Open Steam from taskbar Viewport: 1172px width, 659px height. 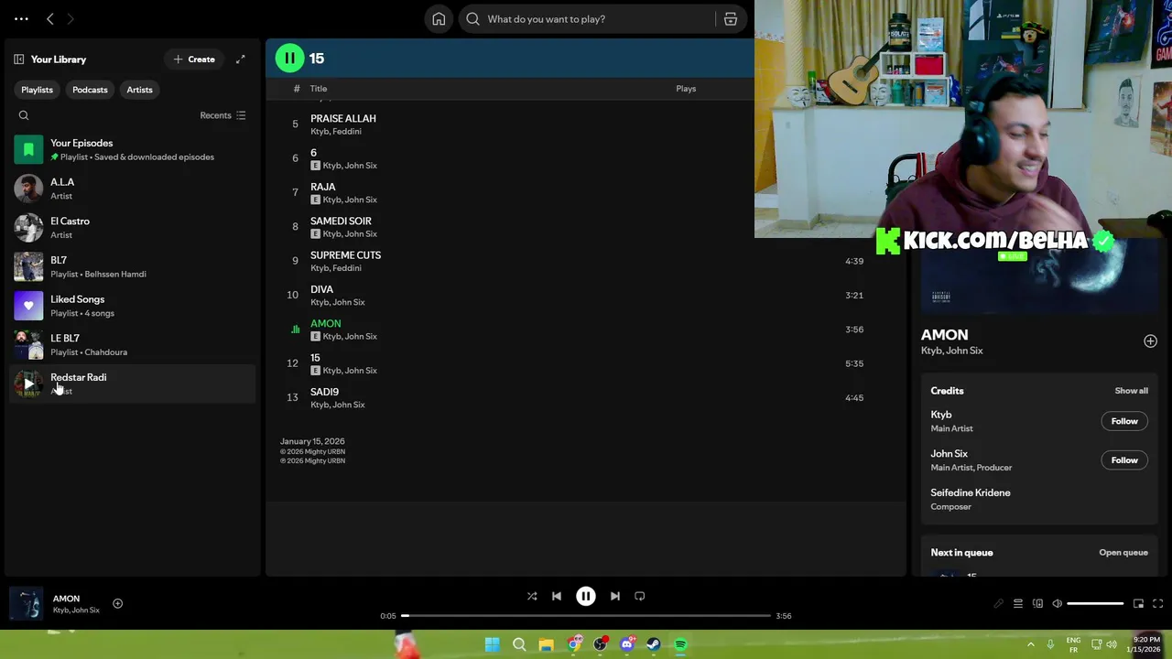[x=654, y=644]
